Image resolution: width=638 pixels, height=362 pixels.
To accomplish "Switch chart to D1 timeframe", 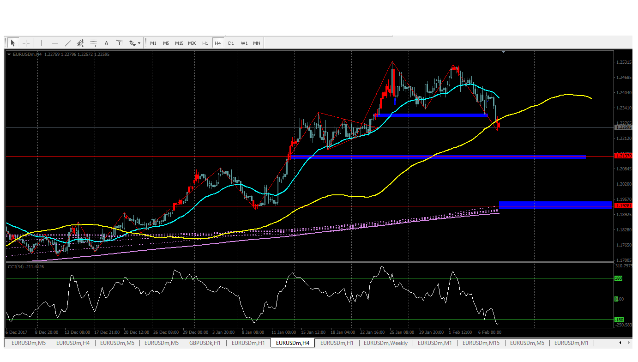I will pos(231,43).
